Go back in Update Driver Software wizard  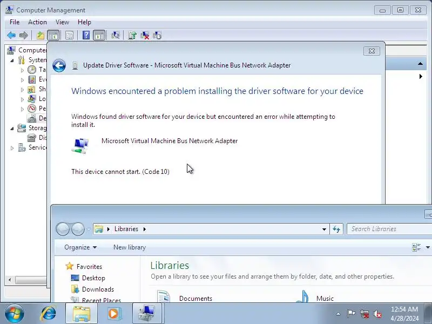coord(59,65)
